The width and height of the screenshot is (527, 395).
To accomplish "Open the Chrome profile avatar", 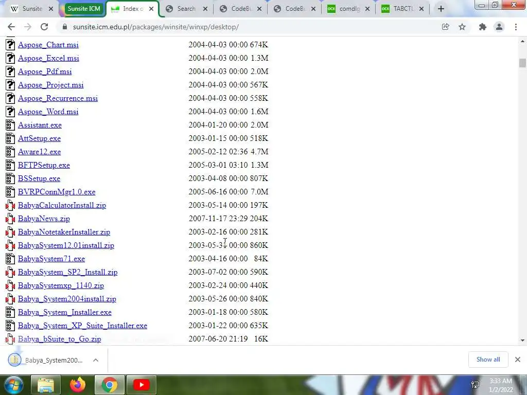I will pos(499,27).
